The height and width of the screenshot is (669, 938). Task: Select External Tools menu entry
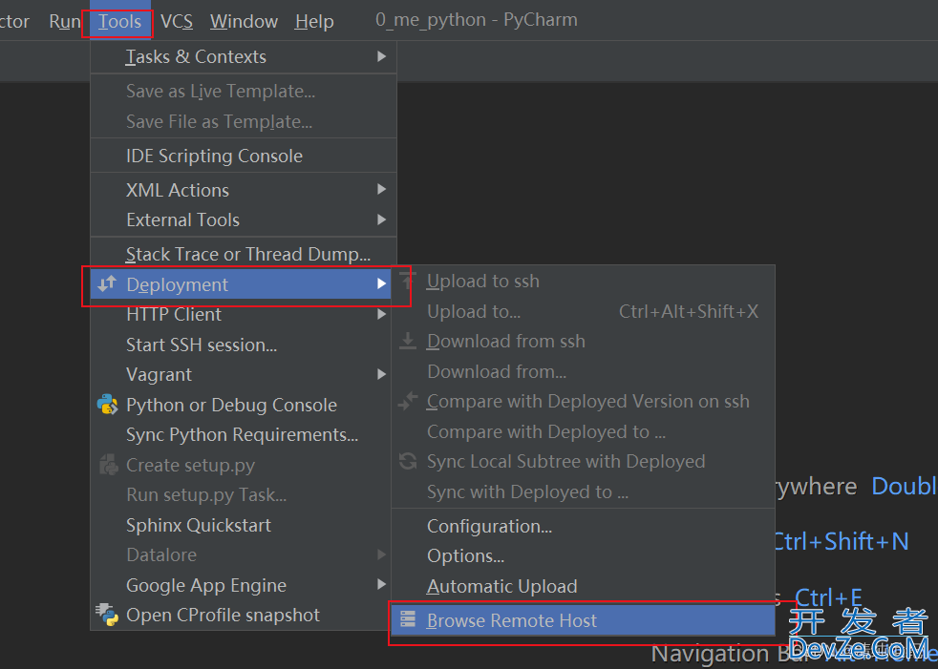point(244,220)
